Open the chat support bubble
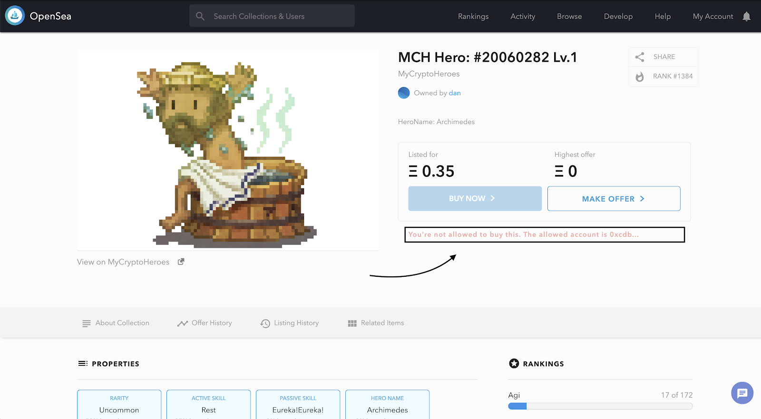761x419 pixels. [x=742, y=393]
